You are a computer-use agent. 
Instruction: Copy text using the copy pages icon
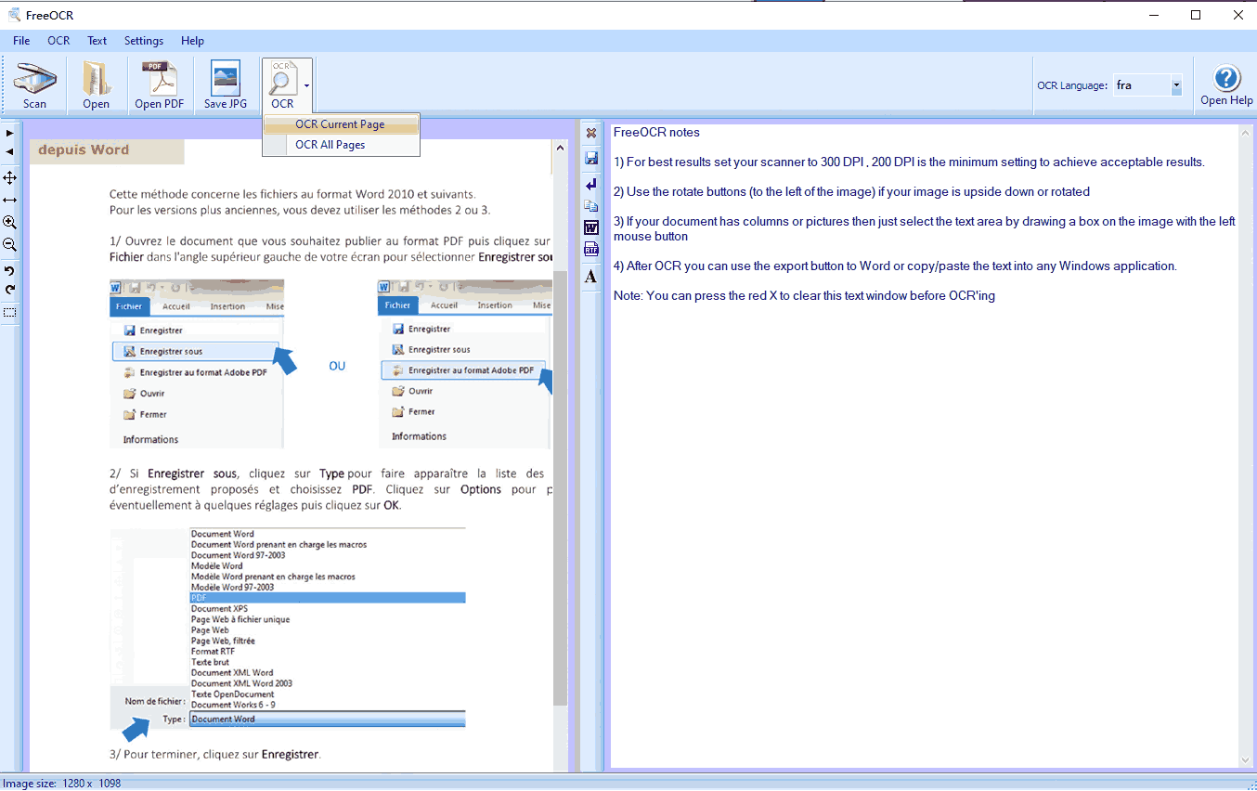(x=591, y=206)
